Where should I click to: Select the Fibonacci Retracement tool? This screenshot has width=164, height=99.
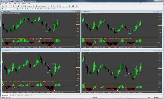[20, 9]
